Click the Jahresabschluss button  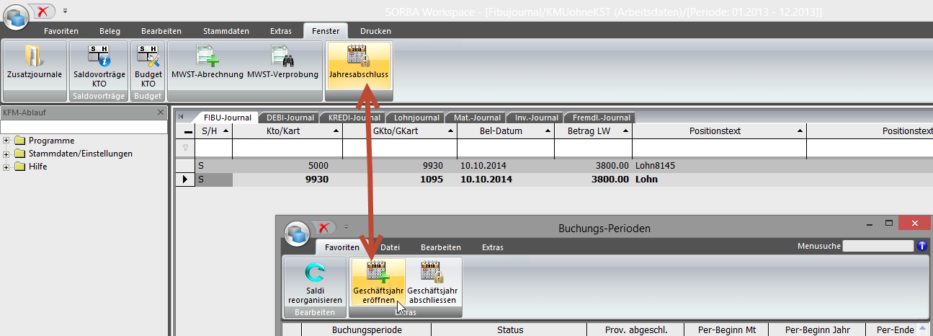(358, 63)
